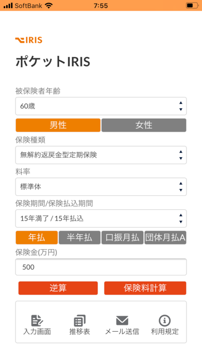This screenshot has height=359, width=202.
Task: Tap the メール送信 envelope icon
Action: (122, 320)
